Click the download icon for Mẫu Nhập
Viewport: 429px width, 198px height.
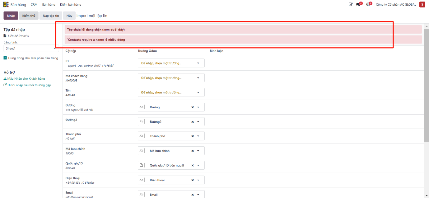pyautogui.click(x=5, y=79)
